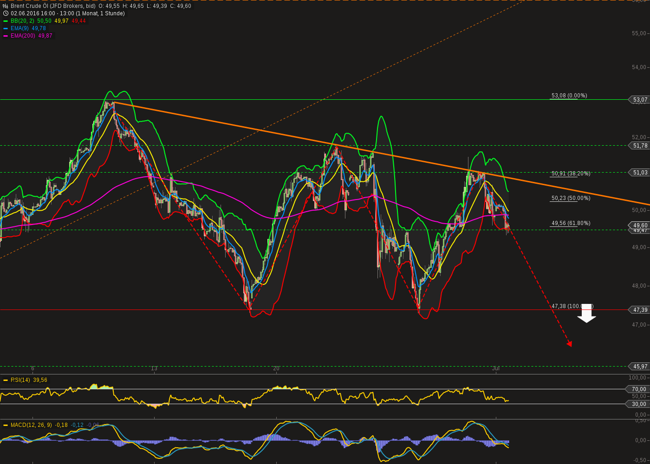Click the 20 date label on the time axis
Image resolution: width=650 pixels, height=464 pixels.
click(276, 368)
